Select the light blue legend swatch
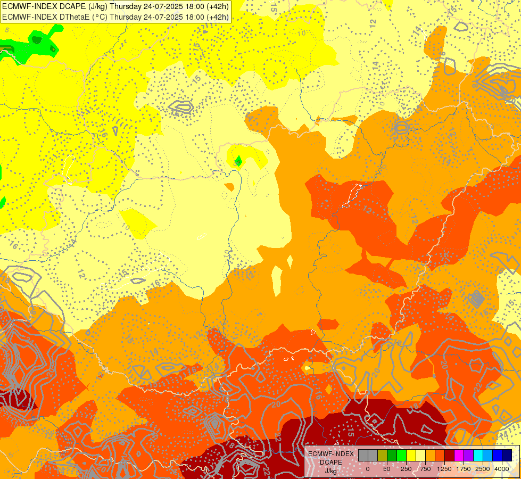Image resolution: width=521 pixels, height=479 pixels. 488,456
